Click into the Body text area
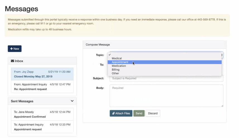 click(x=166, y=96)
